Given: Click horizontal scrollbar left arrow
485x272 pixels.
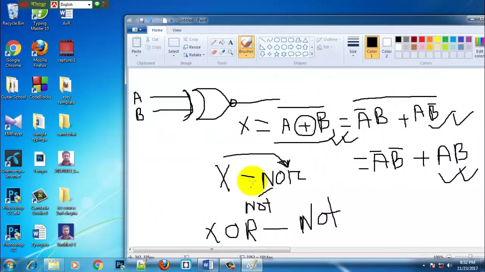Looking at the screenshot, I should [x=130, y=249].
